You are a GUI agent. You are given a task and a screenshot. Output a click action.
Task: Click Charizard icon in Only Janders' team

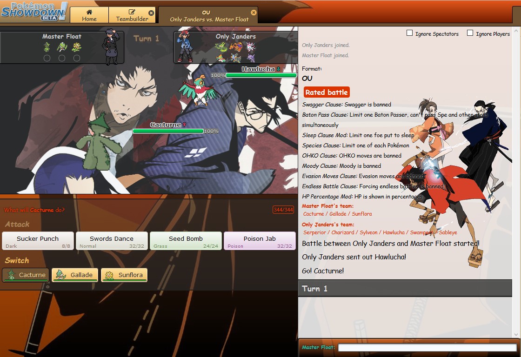[236, 47]
